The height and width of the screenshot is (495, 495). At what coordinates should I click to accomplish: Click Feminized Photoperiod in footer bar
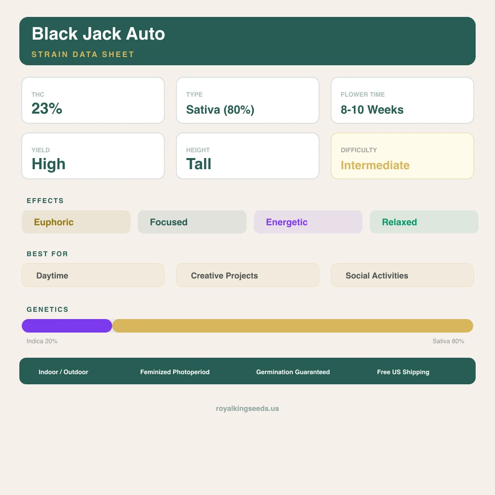175,372
